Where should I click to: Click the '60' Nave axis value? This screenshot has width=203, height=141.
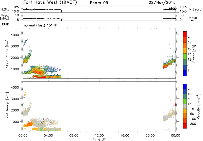click(x=181, y=15)
